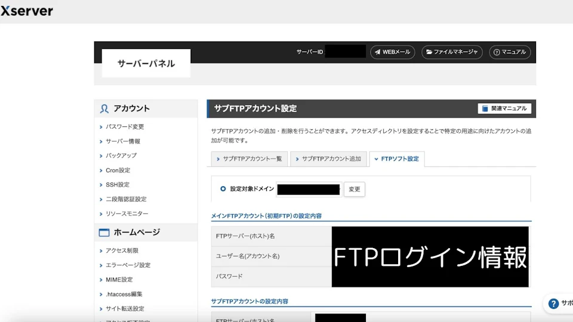573x322 pixels.
Task: Click the FTPサーバー(ホスト)名 row label in メインFTP table
Action: (245, 236)
